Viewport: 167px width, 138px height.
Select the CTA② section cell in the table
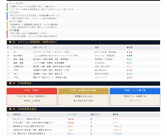(16, 70)
